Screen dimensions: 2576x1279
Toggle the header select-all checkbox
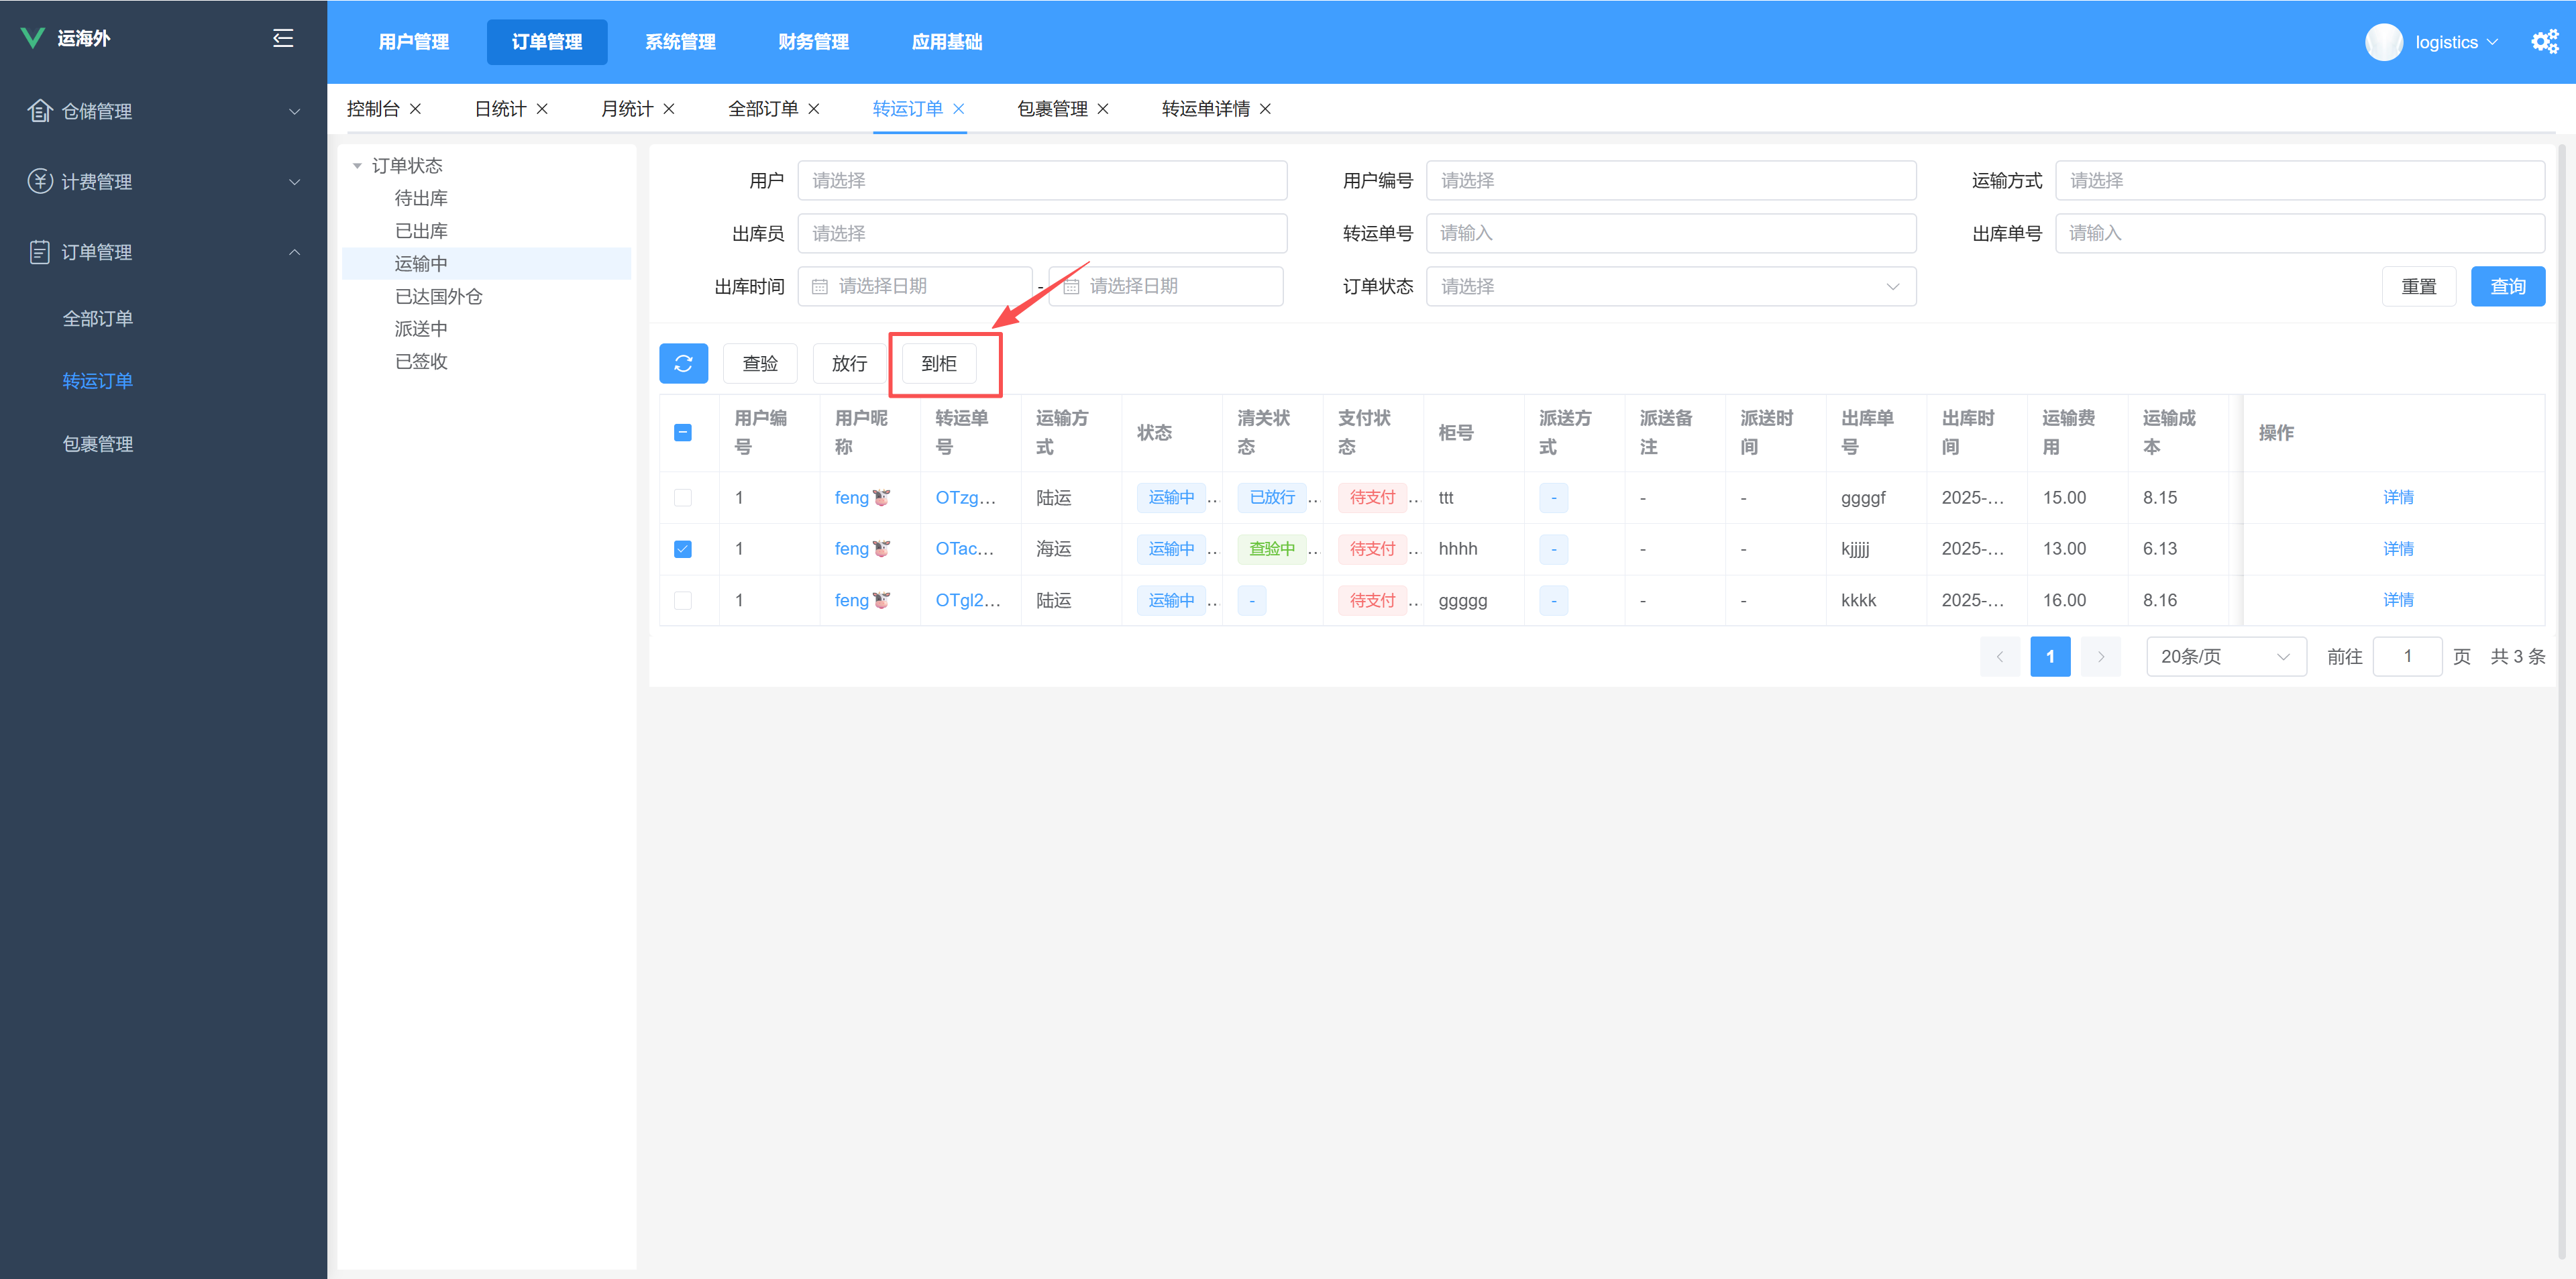[x=683, y=432]
